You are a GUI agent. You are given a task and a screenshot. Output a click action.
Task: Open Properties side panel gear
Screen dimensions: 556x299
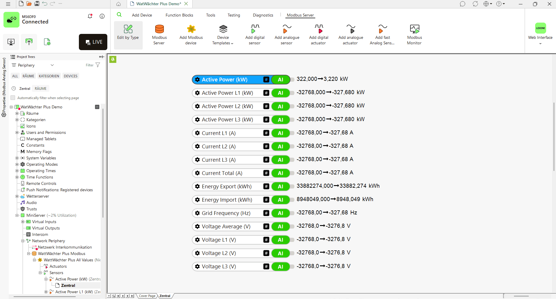click(4, 115)
